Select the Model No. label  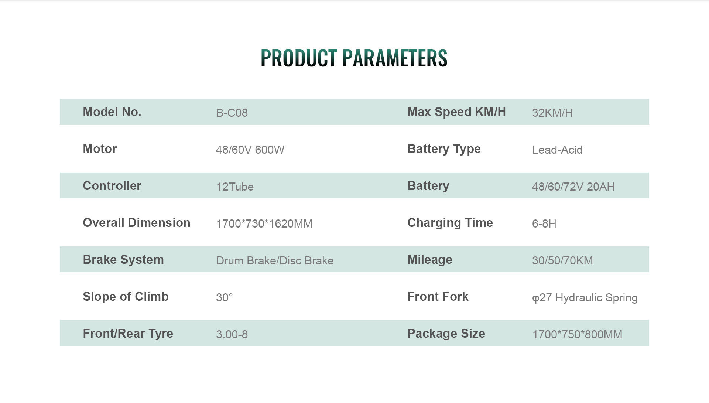click(112, 112)
